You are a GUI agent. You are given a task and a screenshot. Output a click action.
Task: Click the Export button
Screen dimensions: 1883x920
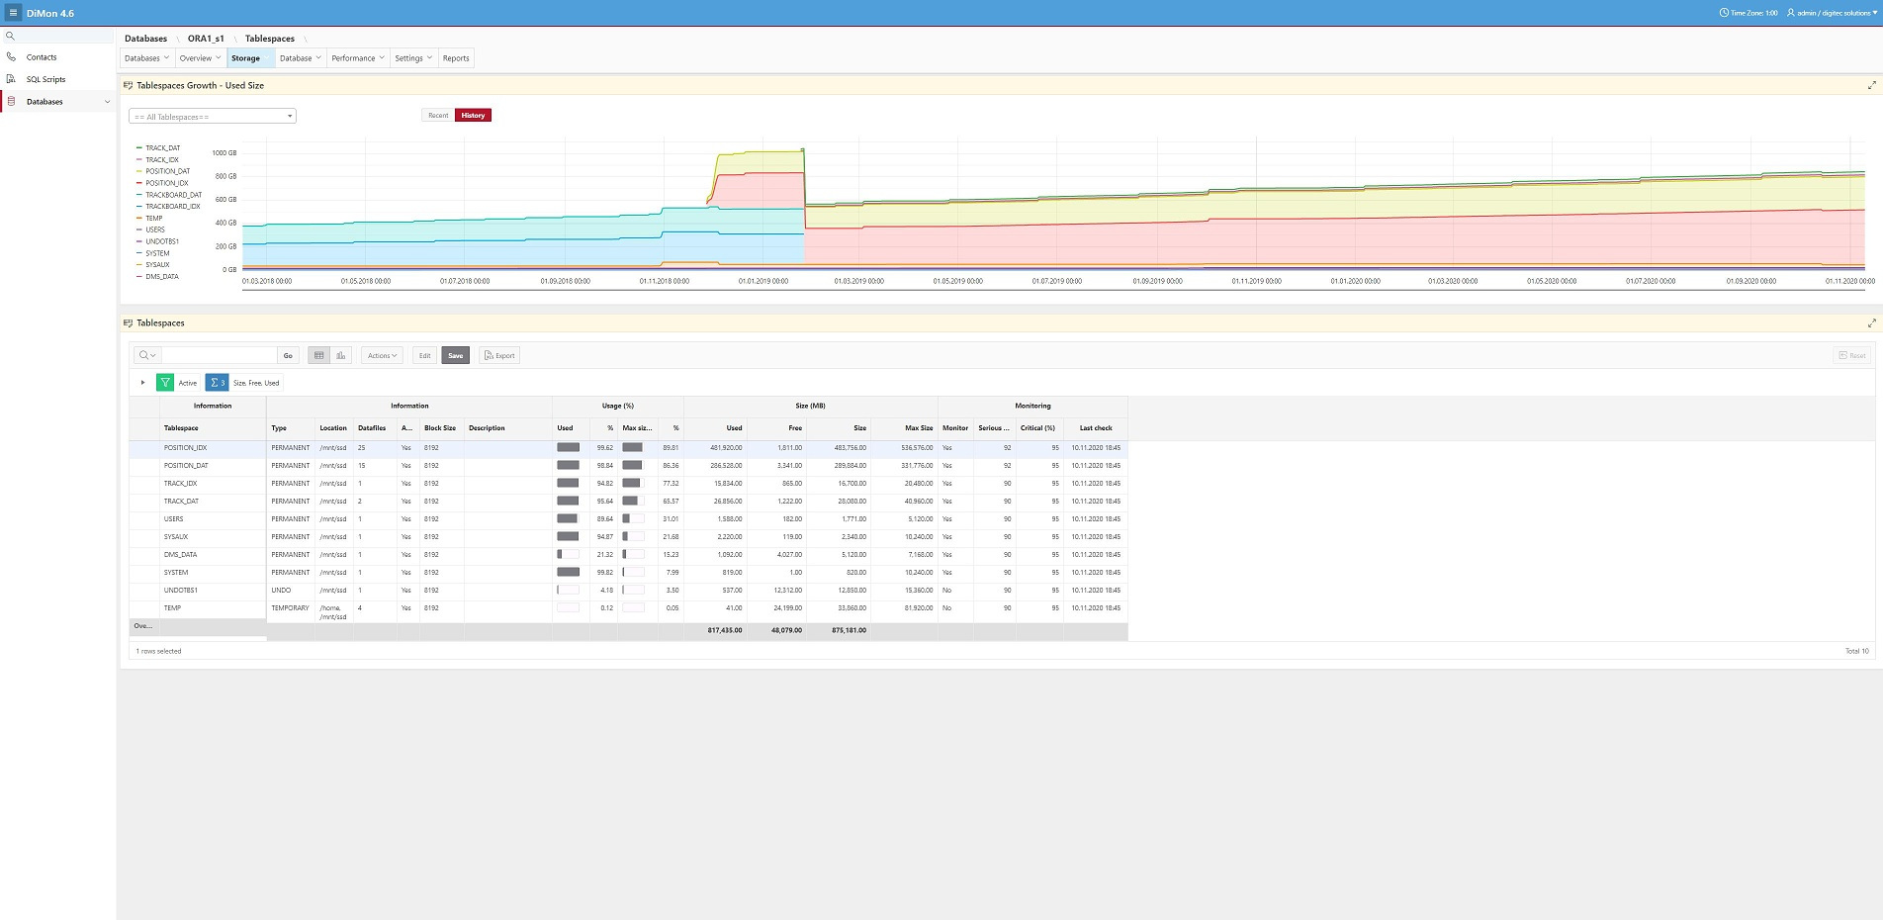coord(499,355)
